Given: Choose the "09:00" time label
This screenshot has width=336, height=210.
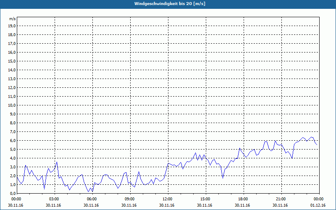Looking at the screenshot, I should click(x=130, y=199).
